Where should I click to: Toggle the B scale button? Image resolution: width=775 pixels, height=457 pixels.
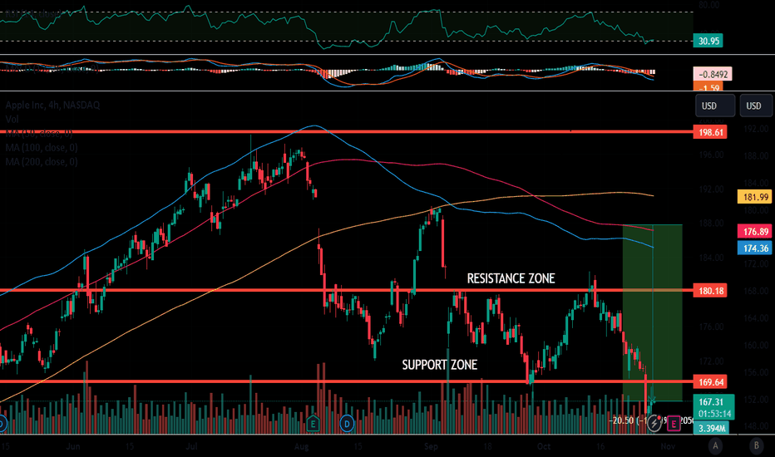pyautogui.click(x=756, y=446)
